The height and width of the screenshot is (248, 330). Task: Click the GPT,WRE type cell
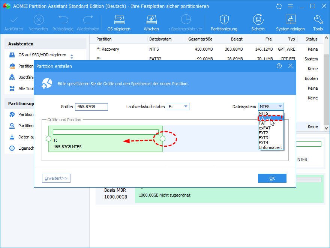[286, 49]
